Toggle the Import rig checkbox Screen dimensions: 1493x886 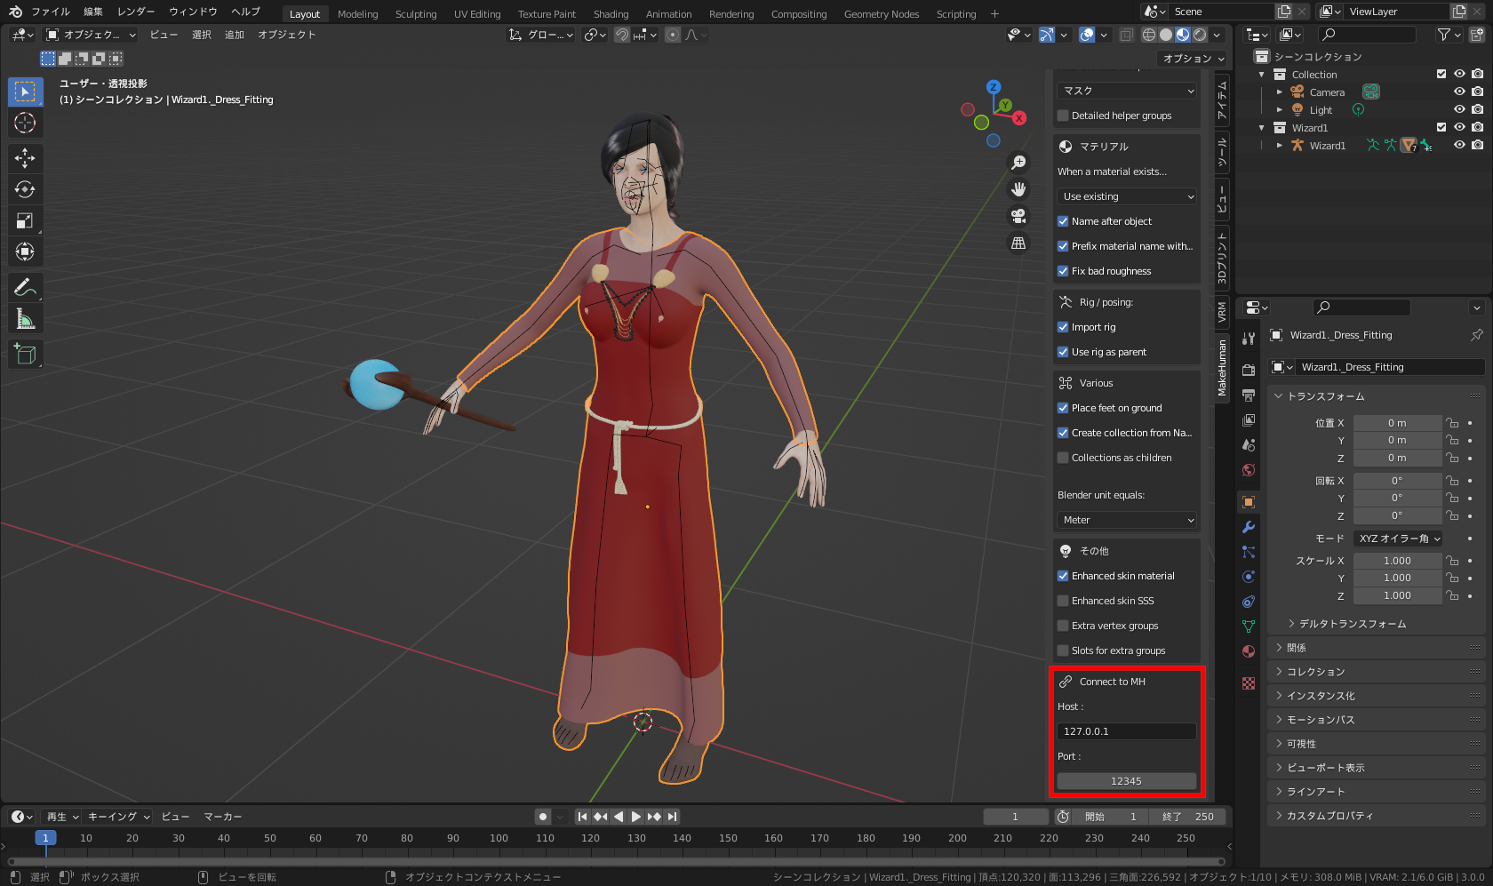coord(1063,326)
